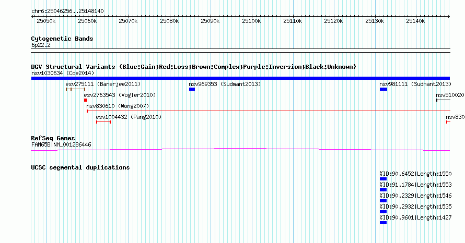This screenshot has width=465, height=243.
Task: Click the DGV Structural Variants track title
Action: coord(194,67)
